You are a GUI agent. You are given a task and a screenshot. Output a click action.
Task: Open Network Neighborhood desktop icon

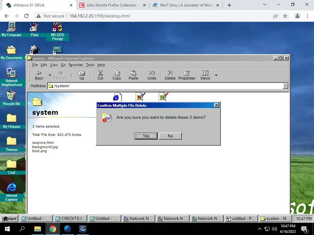[x=11, y=77]
